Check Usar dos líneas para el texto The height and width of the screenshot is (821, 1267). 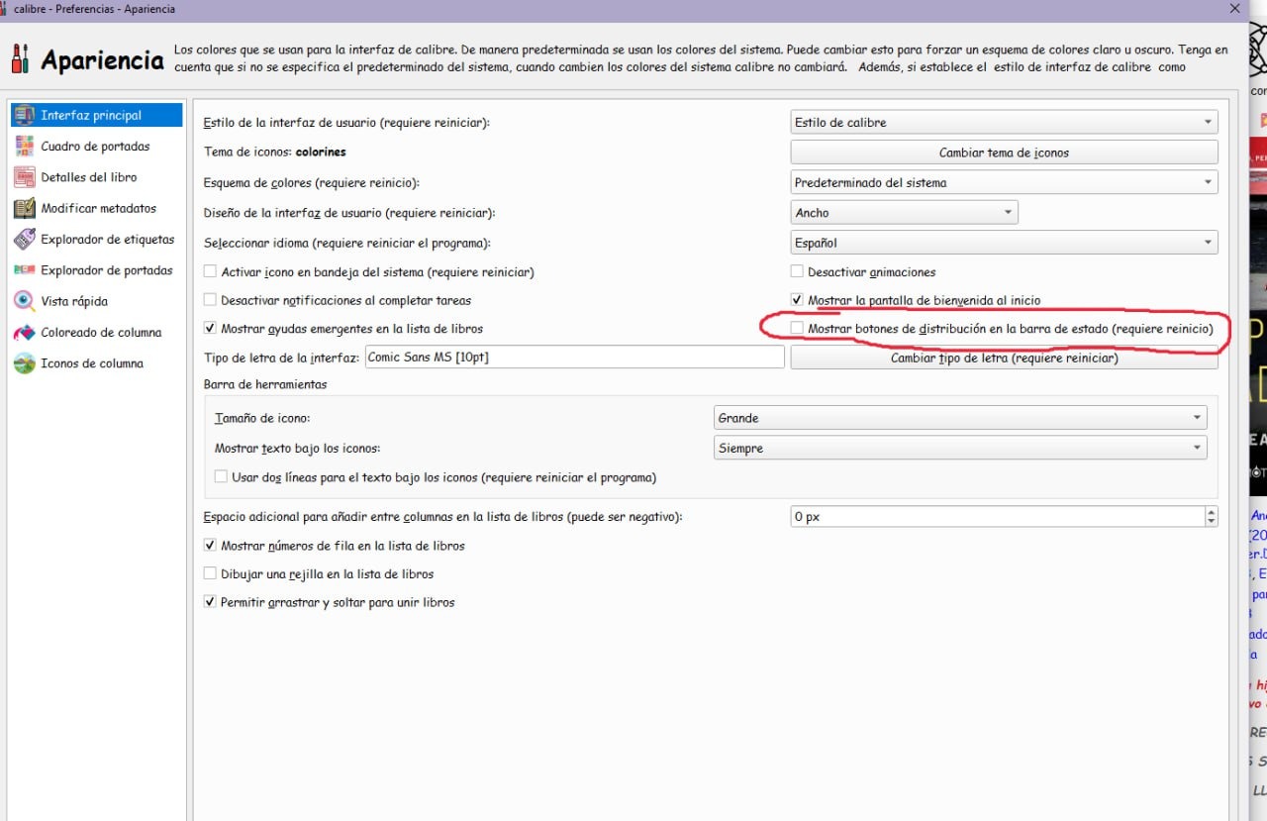[x=221, y=477]
